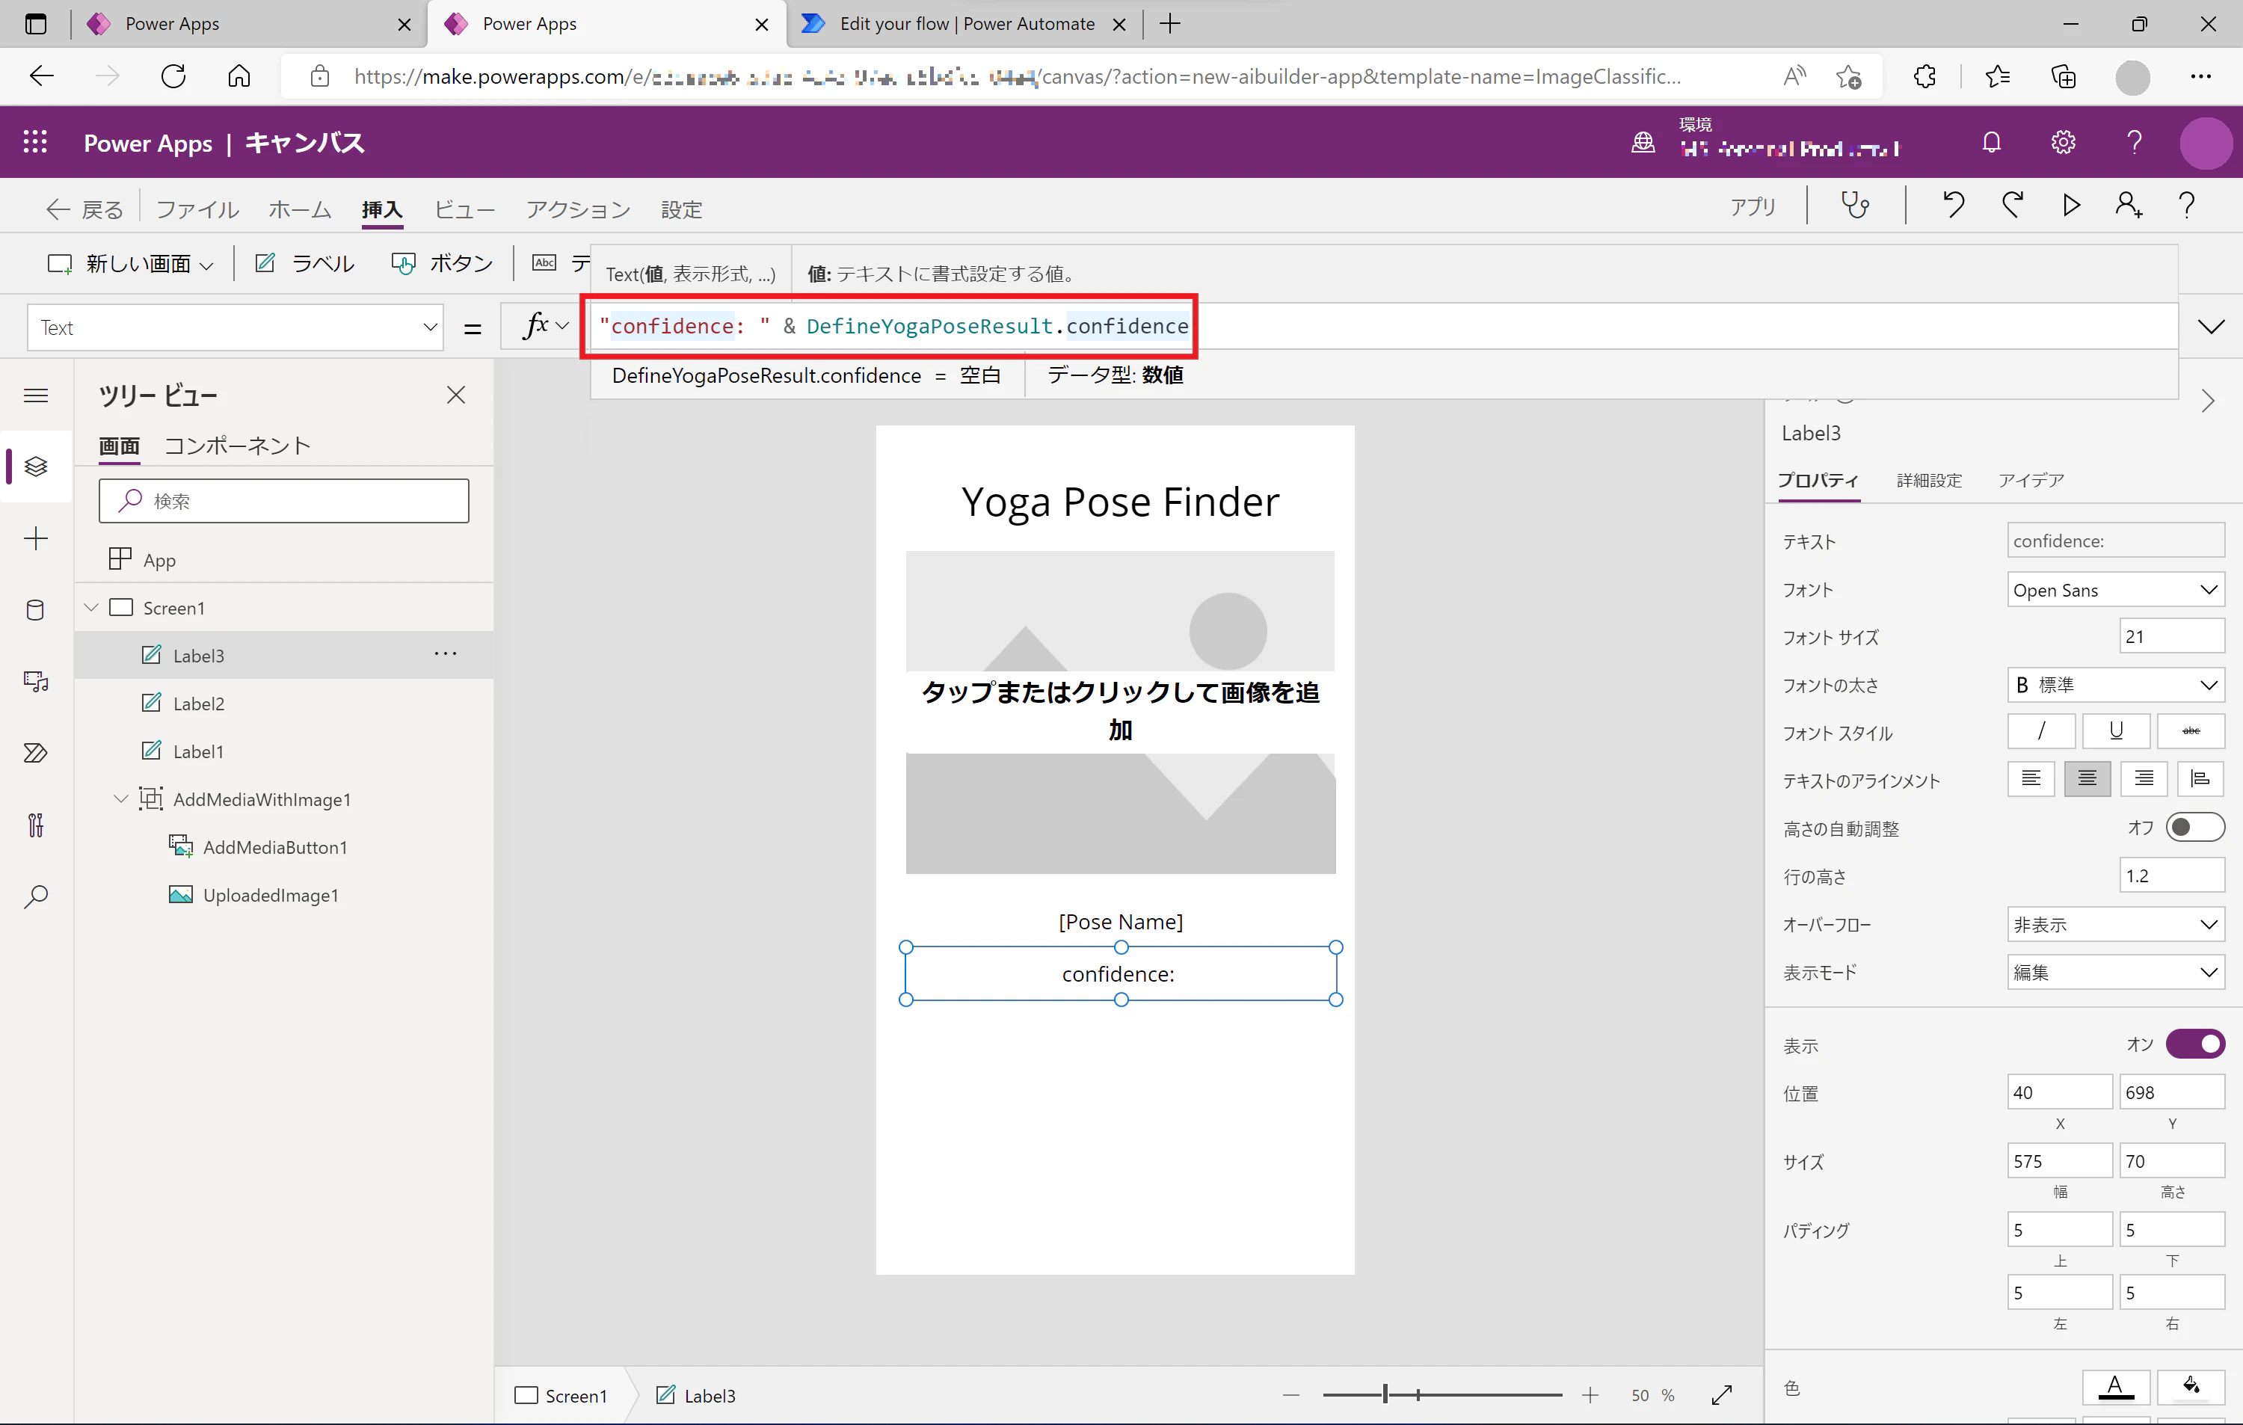Click the 戻る back button
This screenshot has width=2243, height=1425.
tap(84, 209)
